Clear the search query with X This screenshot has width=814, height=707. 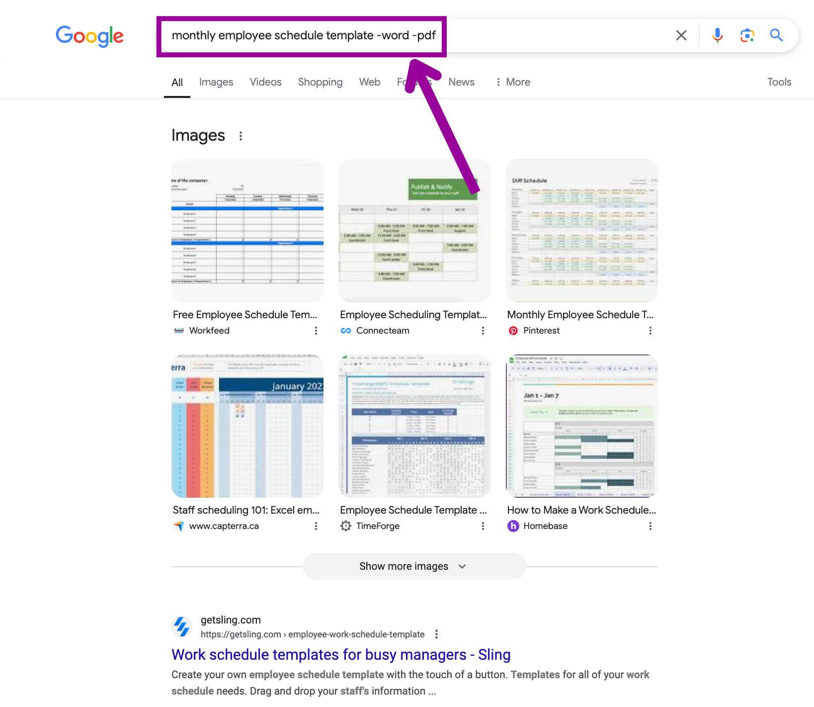pyautogui.click(x=681, y=35)
